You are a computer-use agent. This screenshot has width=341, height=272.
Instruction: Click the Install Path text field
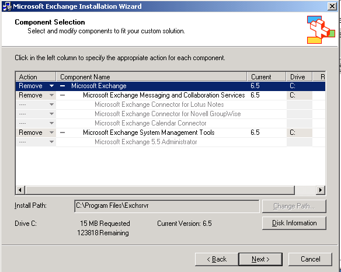(x=166, y=206)
